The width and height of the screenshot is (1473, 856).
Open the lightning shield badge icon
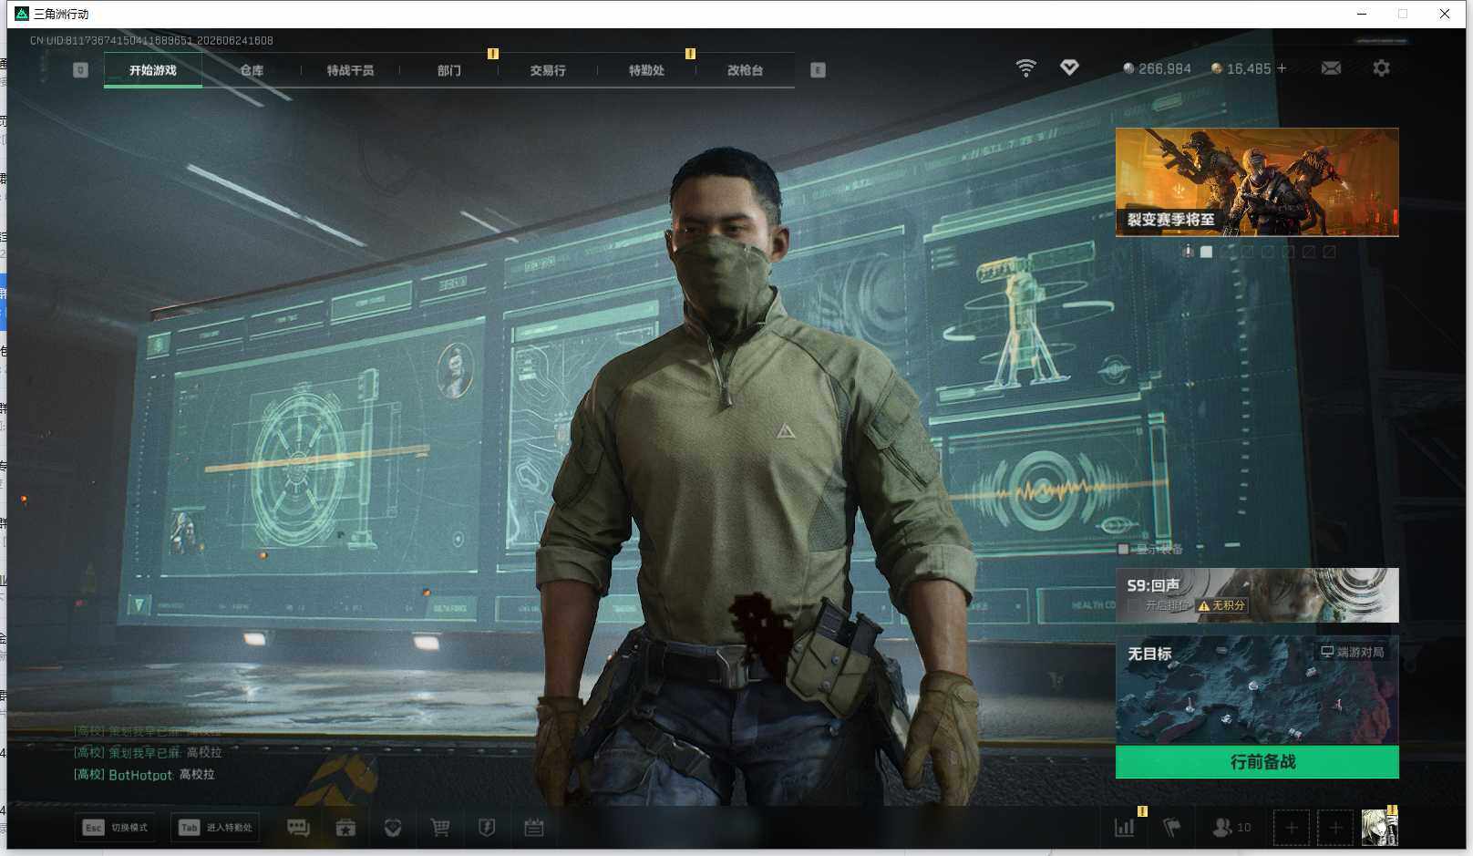(487, 828)
